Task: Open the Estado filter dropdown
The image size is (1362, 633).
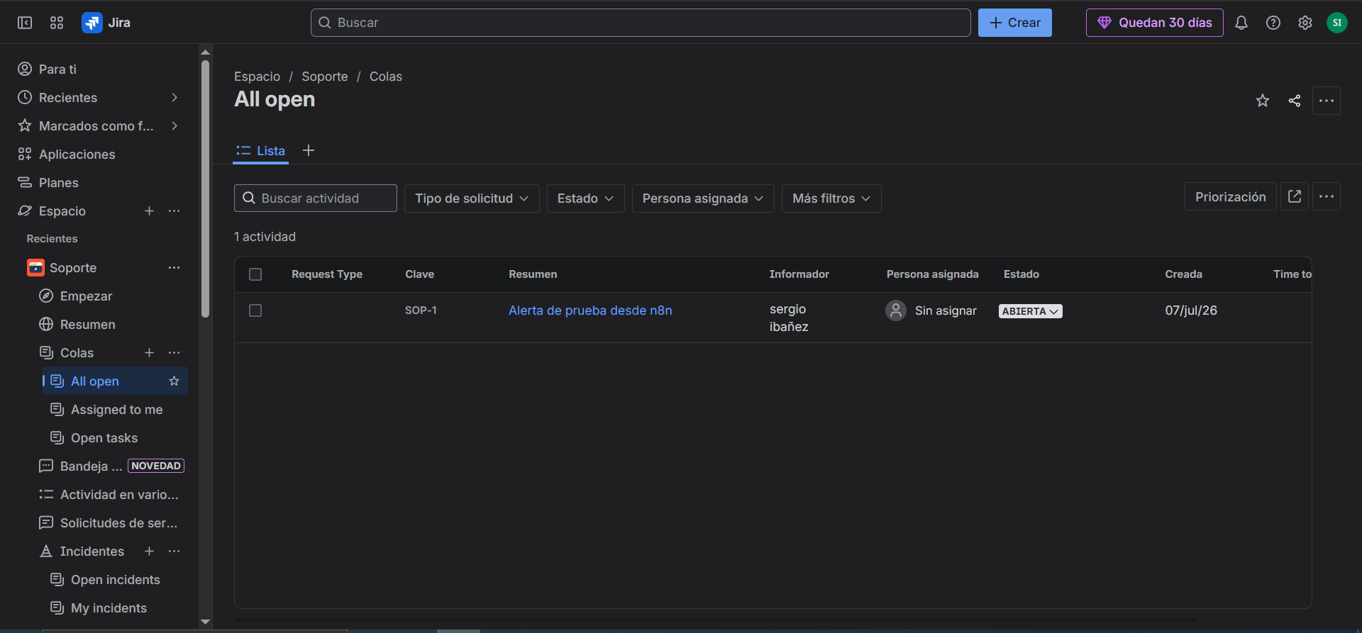Action: coord(585,198)
